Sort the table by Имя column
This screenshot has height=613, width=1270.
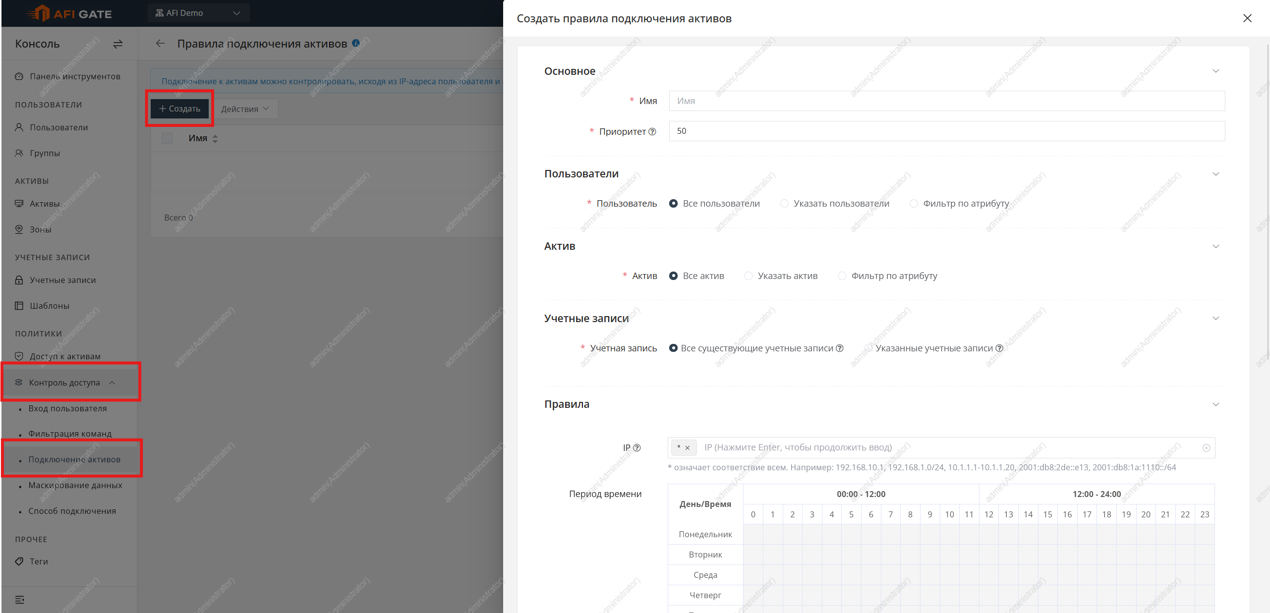coord(215,139)
